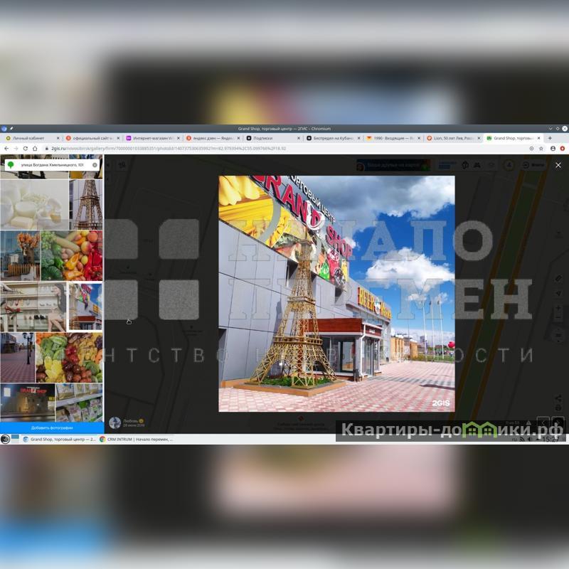This screenshot has width=569, height=569.
Task: Open CRM INTRUM window in the taskbar
Action: point(135,439)
